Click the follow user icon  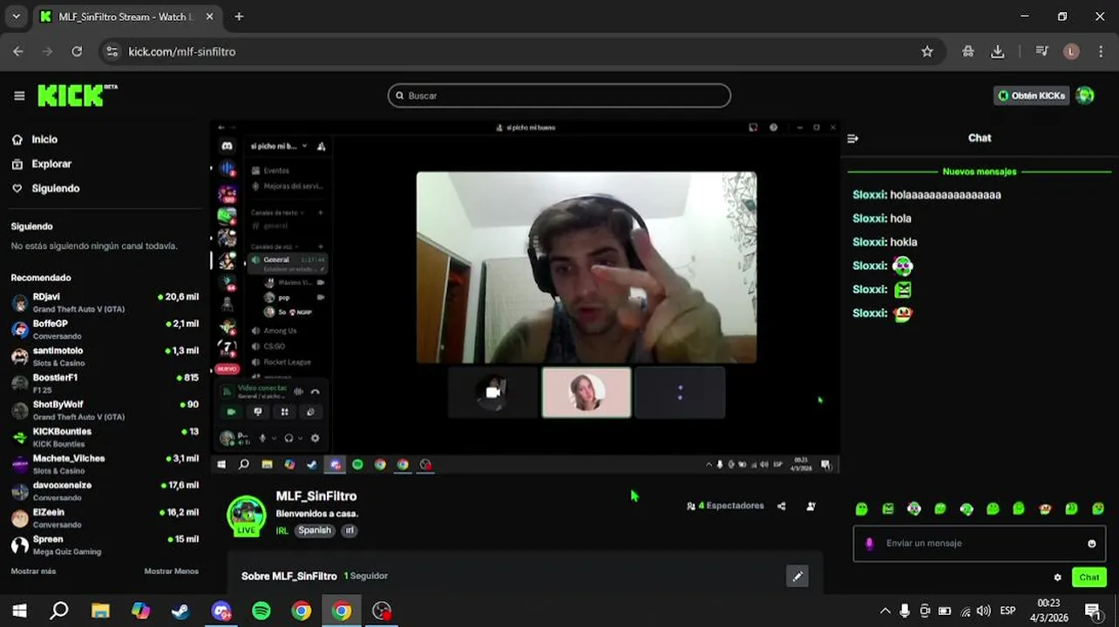[811, 506]
